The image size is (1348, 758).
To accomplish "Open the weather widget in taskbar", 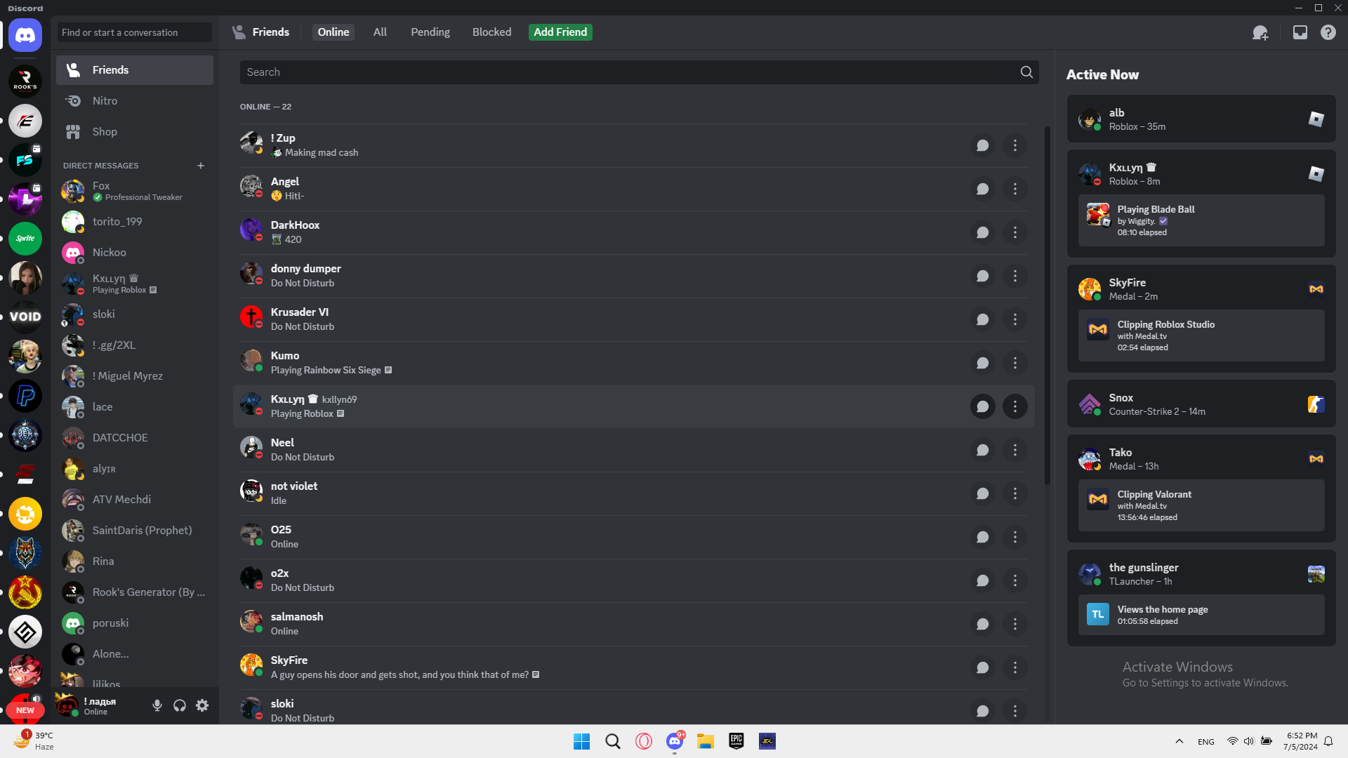I will 35,741.
